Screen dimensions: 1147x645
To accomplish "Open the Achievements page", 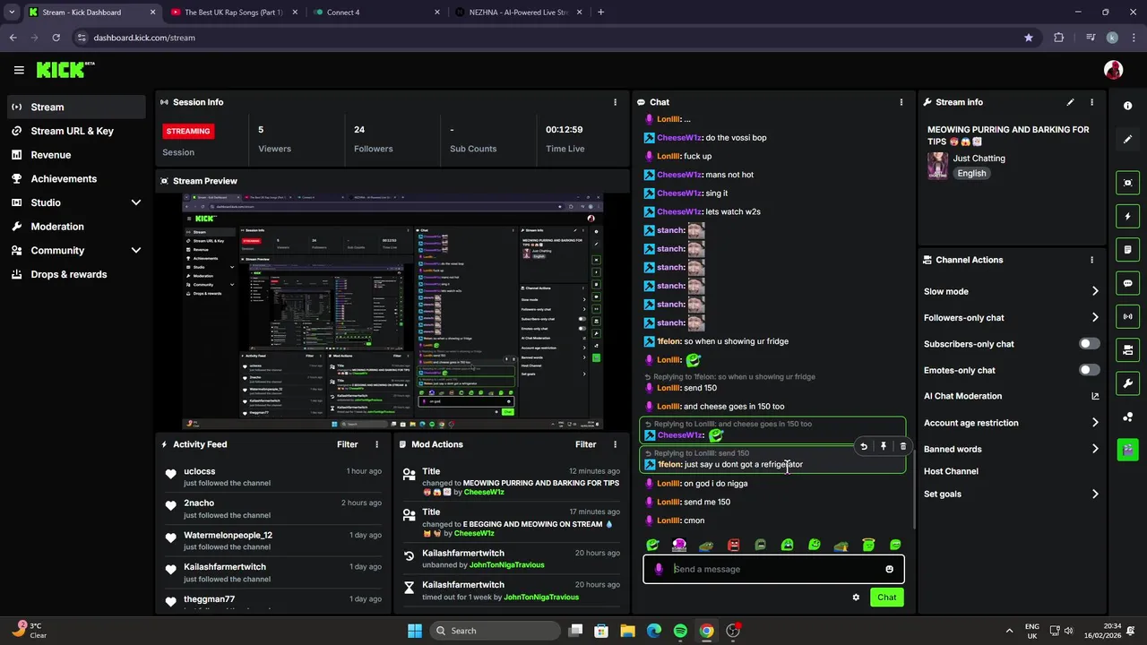I will [x=76, y=179].
